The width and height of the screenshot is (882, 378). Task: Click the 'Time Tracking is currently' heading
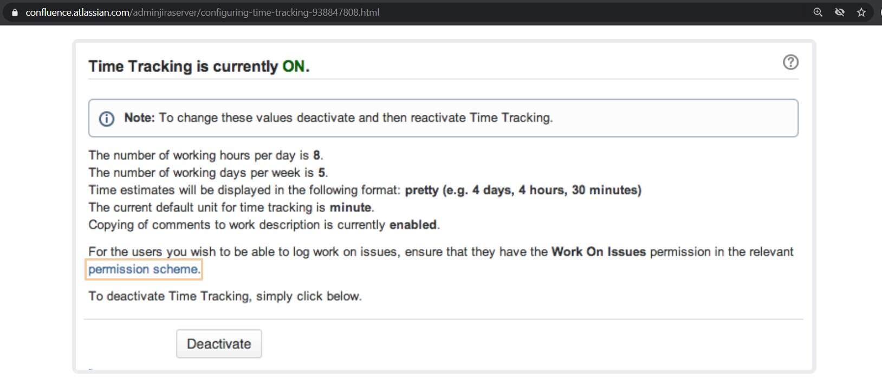click(183, 67)
